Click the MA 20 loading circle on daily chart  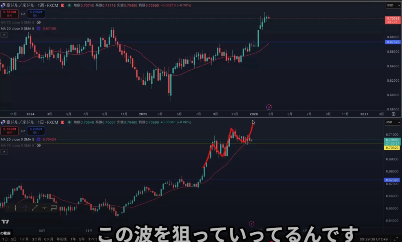coord(38,139)
